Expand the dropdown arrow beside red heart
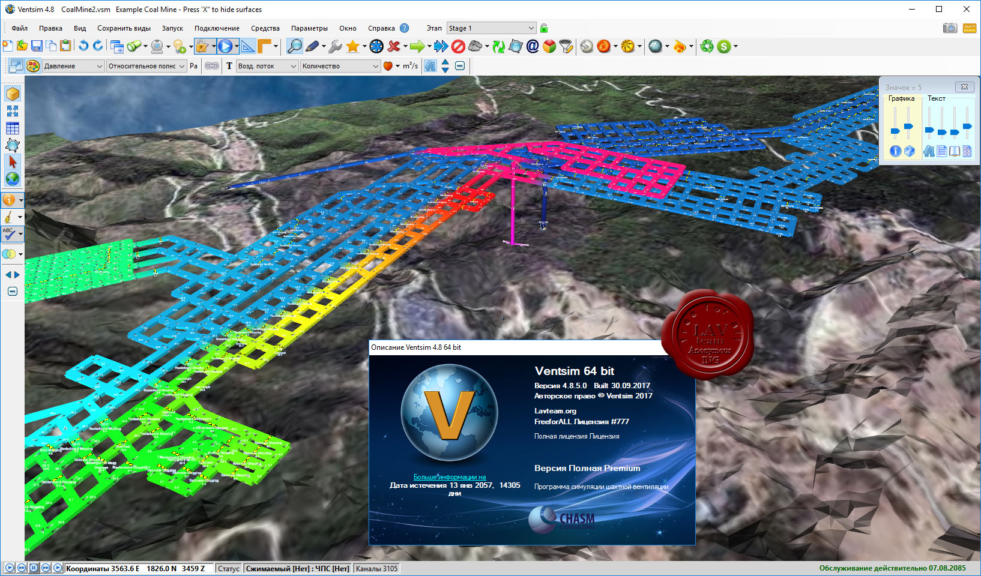The width and height of the screenshot is (981, 576). click(x=397, y=66)
